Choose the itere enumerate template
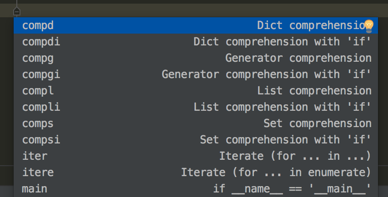This screenshot has width=388, height=197. point(38,172)
